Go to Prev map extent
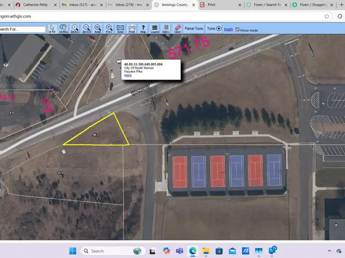 click(x=109, y=29)
